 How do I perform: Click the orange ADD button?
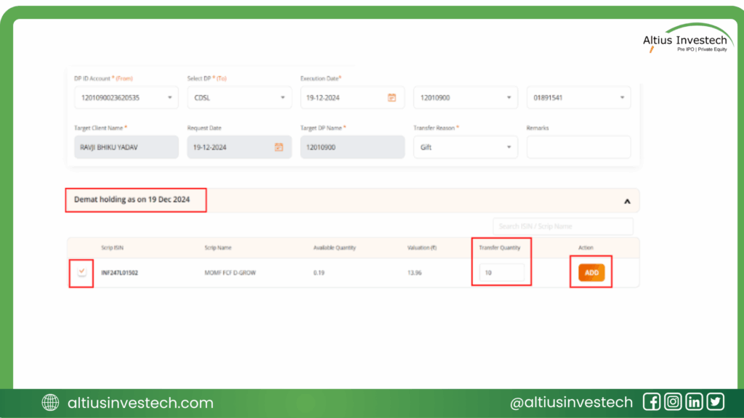591,272
